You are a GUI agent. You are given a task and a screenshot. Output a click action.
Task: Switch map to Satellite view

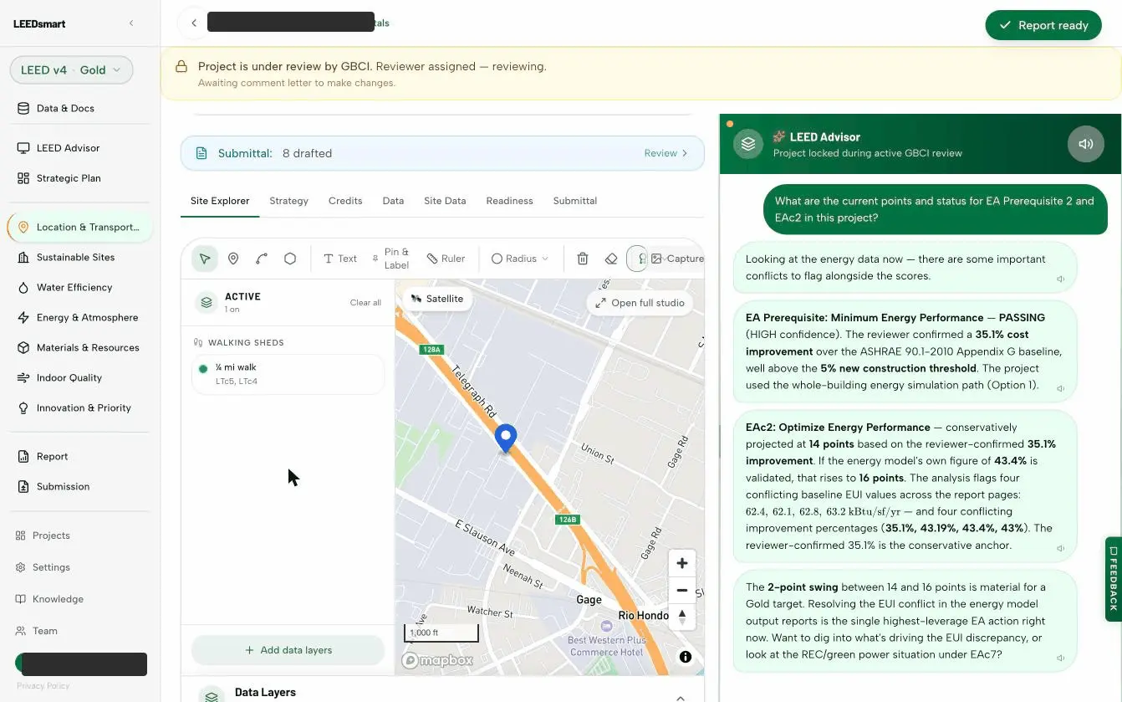[437, 299]
